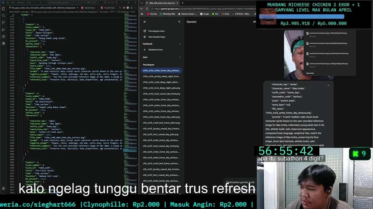Open chat ch8_sc05_rusdi_tank_home_silent.png

pos(161,123)
